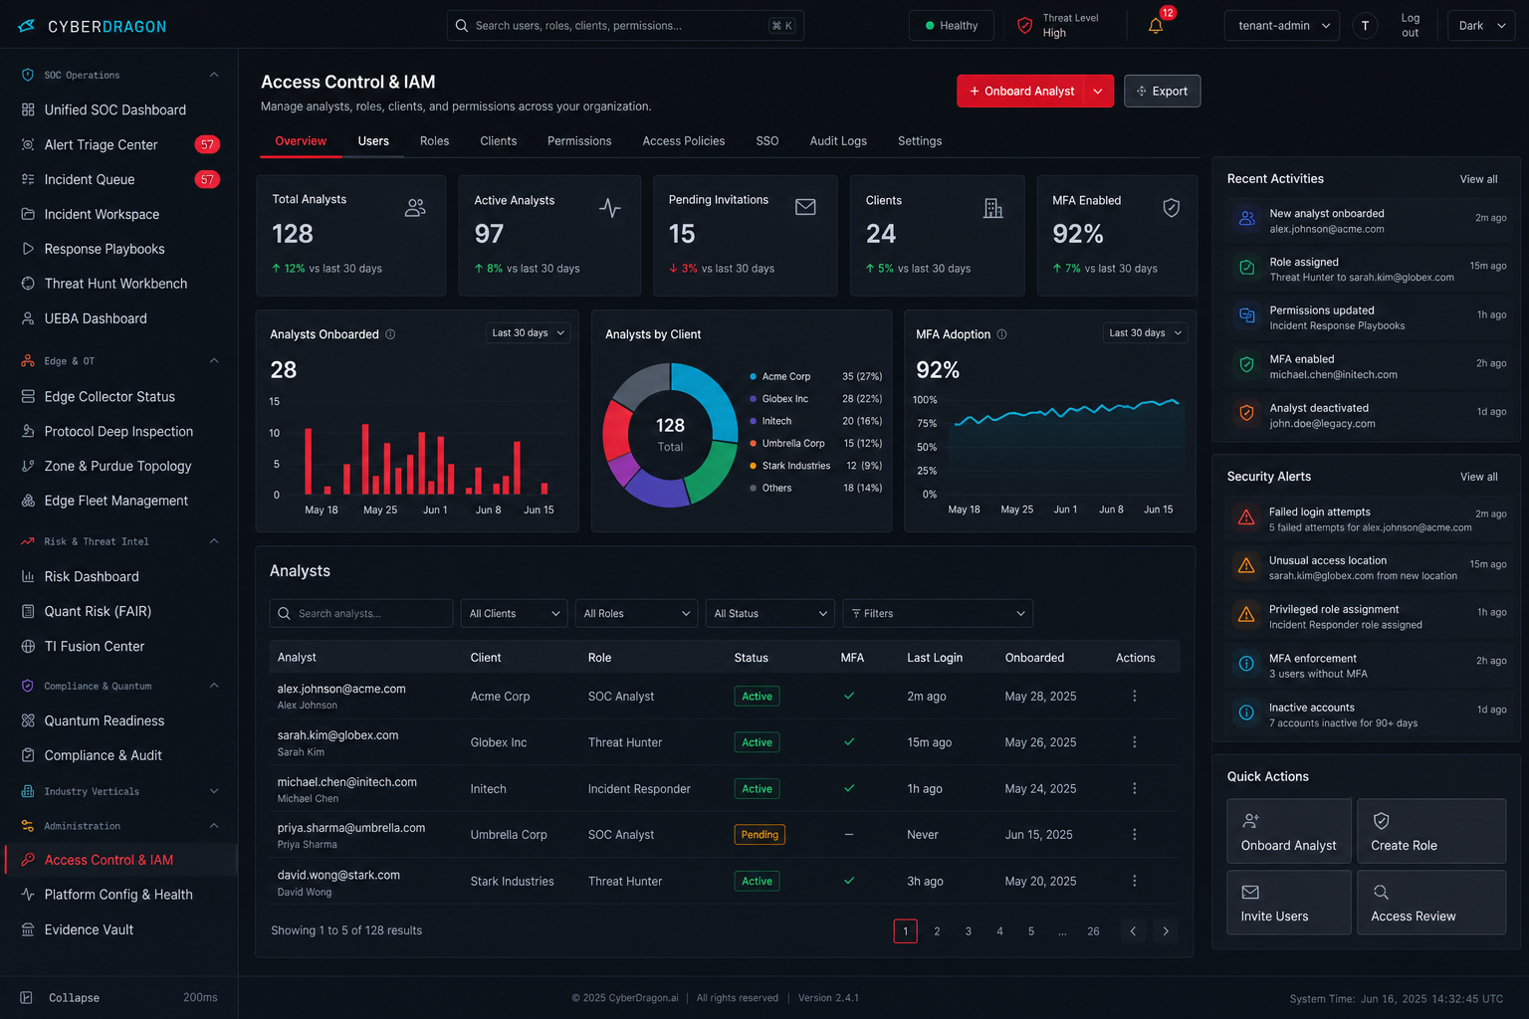Switch to the SSO tab
1529x1019 pixels.
(767, 141)
